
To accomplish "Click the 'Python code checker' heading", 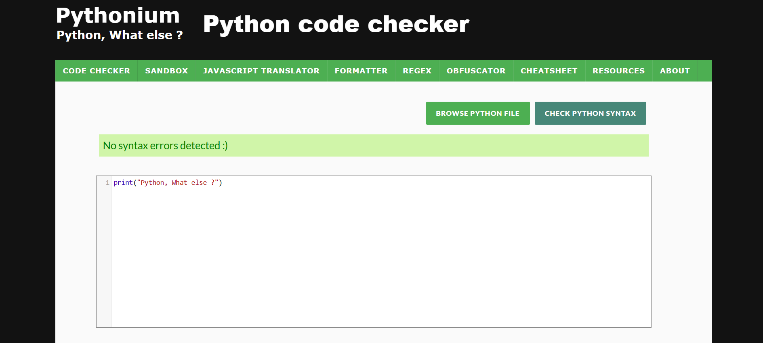I will point(336,24).
